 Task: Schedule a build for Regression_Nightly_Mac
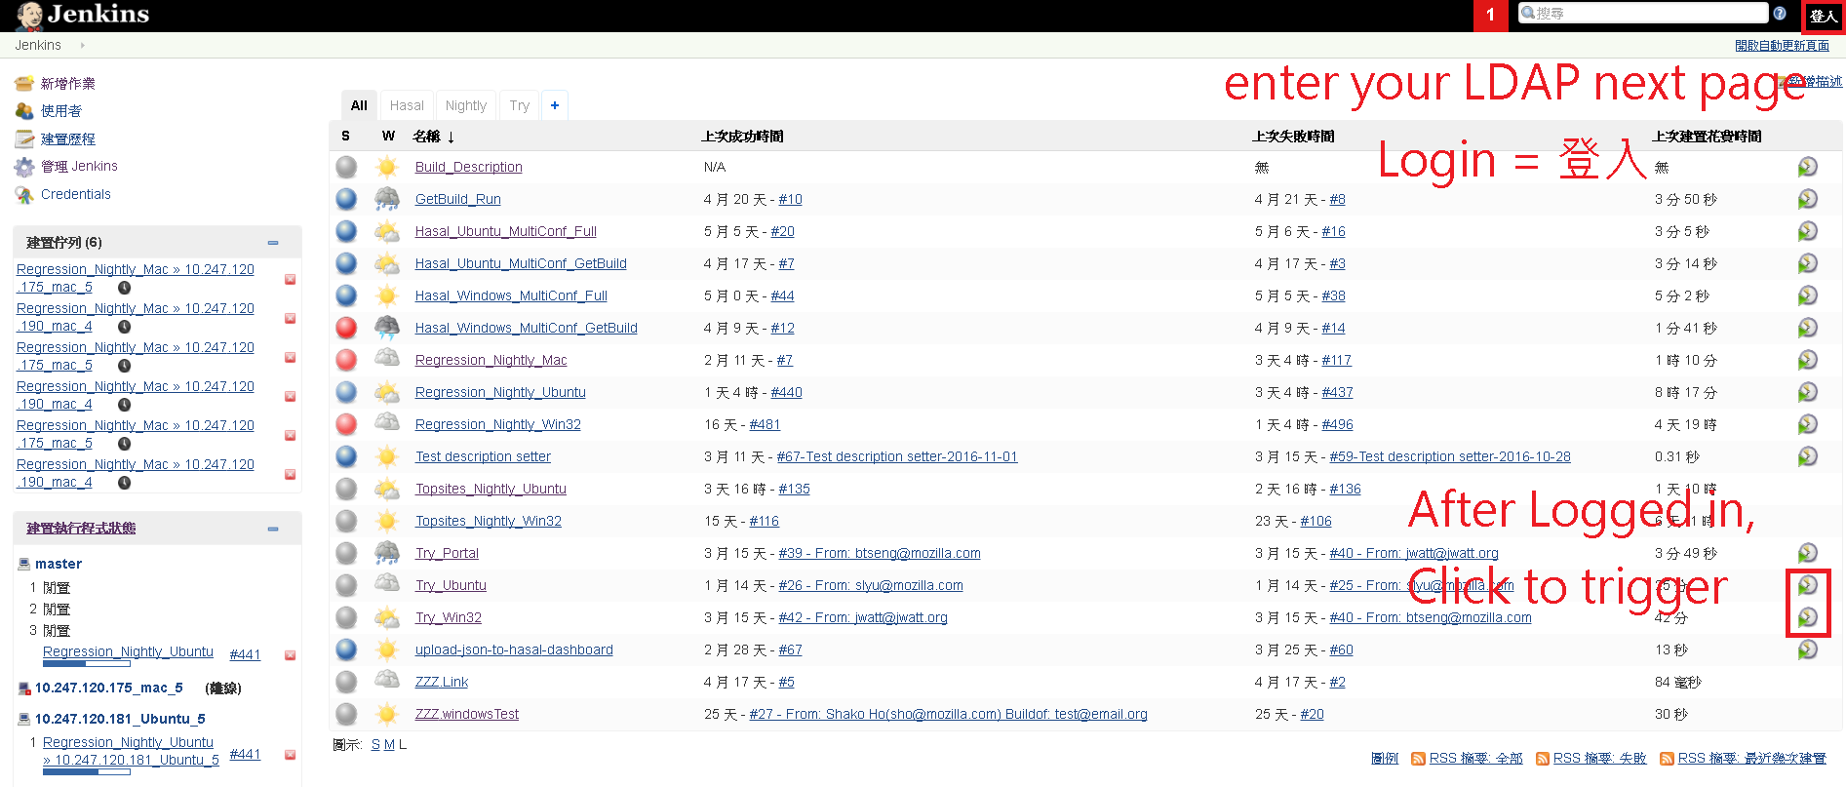coord(1807,360)
